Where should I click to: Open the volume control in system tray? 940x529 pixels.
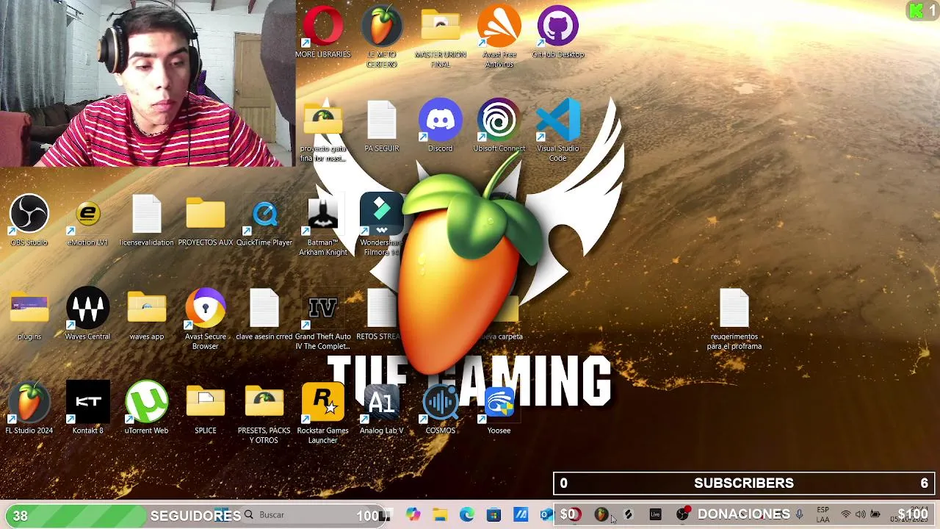[x=860, y=515]
